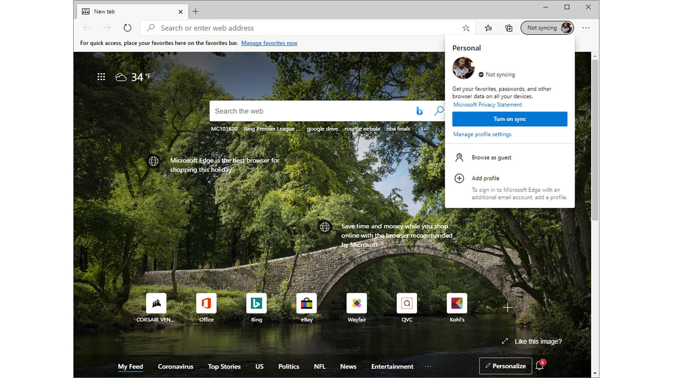Image resolution: width=673 pixels, height=378 pixels.
Task: Expand more feed categories ellipsis
Action: (x=428, y=366)
